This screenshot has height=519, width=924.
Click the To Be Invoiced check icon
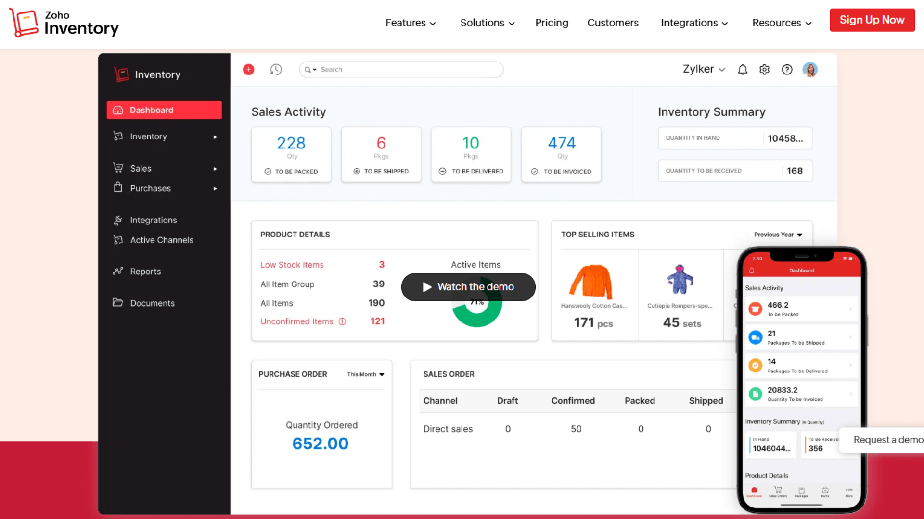tap(534, 172)
